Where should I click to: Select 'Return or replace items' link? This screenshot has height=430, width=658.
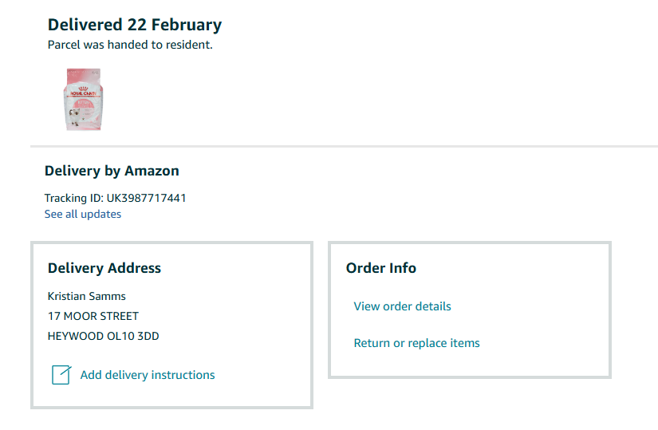pyautogui.click(x=416, y=343)
